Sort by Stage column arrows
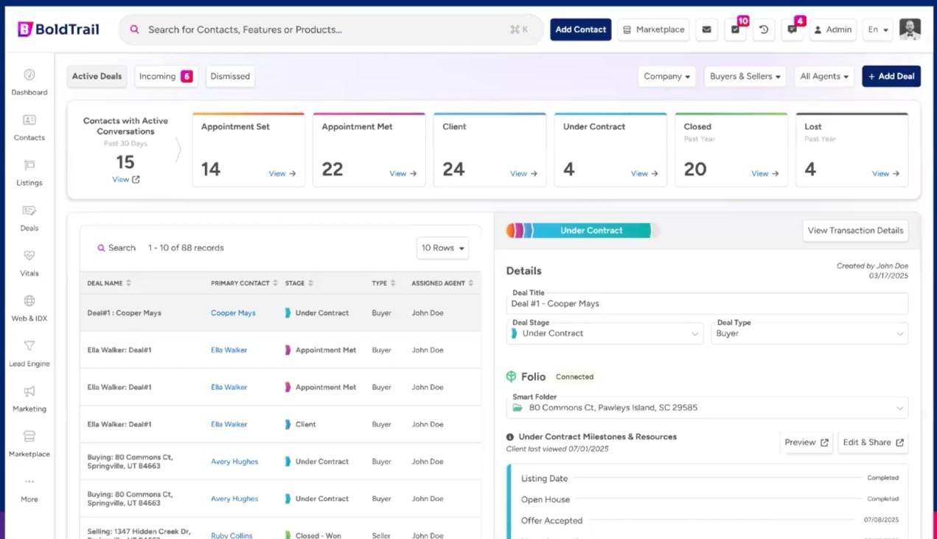The image size is (937, 539). (310, 283)
